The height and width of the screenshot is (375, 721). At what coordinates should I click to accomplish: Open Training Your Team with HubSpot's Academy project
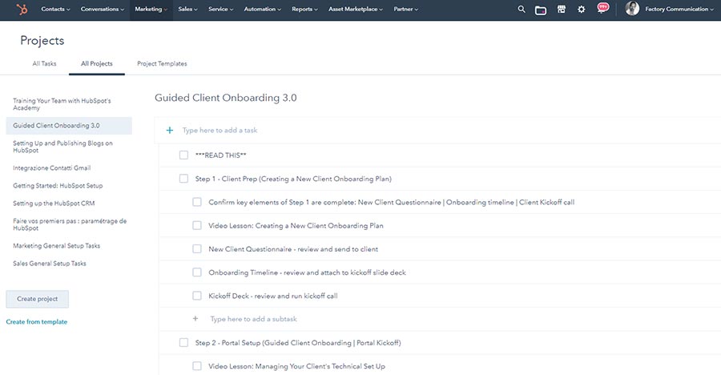point(62,104)
